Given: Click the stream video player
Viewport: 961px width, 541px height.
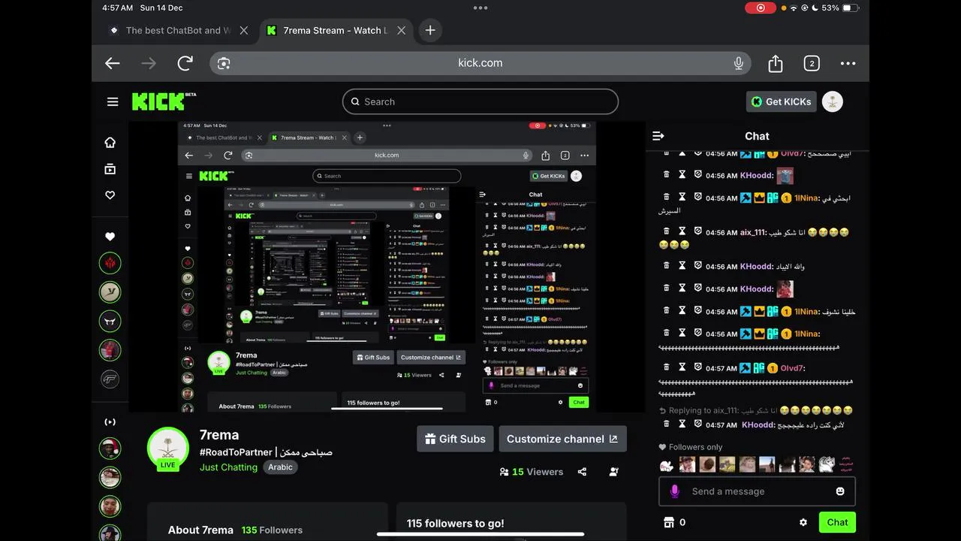Looking at the screenshot, I should pyautogui.click(x=387, y=267).
